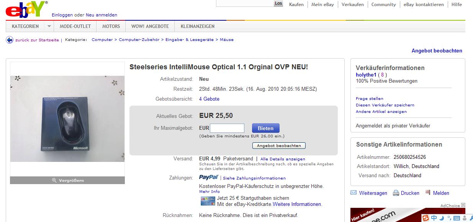Open the MODE-OUTLET tab
The width and height of the screenshot is (473, 222).
[75, 26]
